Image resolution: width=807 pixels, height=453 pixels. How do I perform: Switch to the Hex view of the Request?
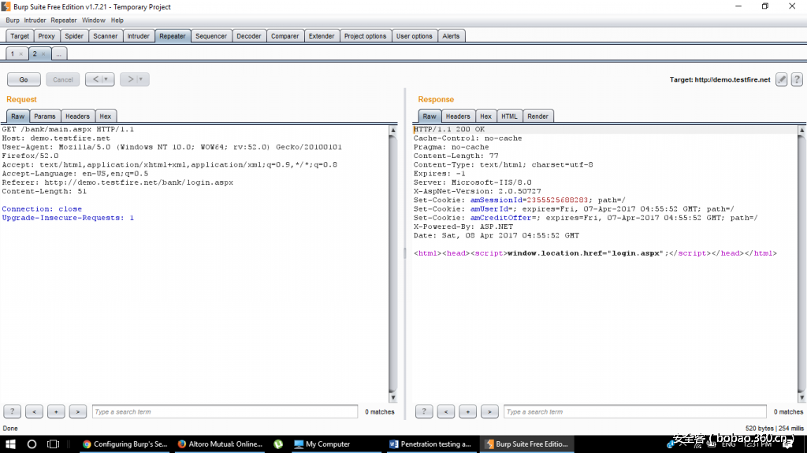pos(106,116)
